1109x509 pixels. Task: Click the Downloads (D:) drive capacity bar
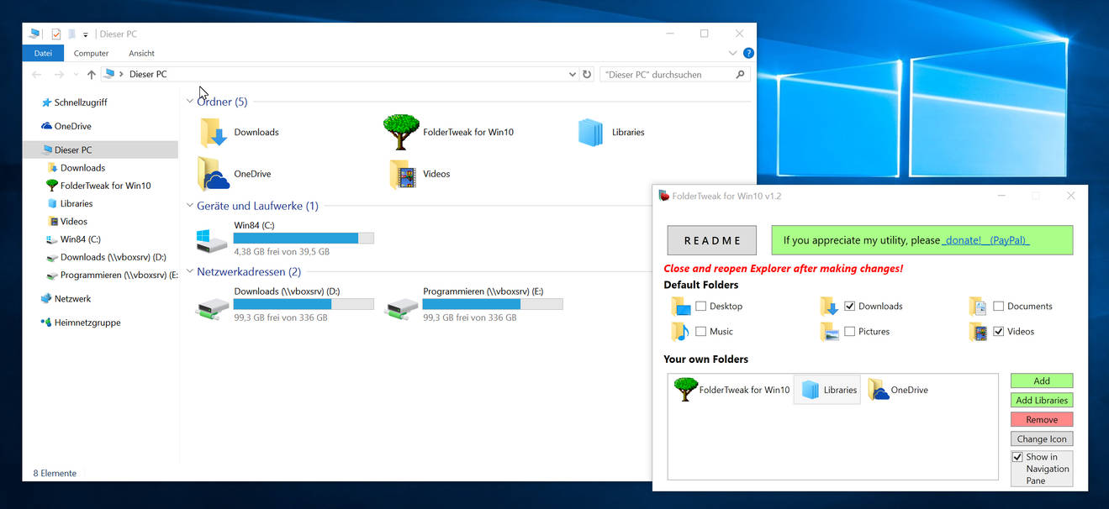click(304, 304)
